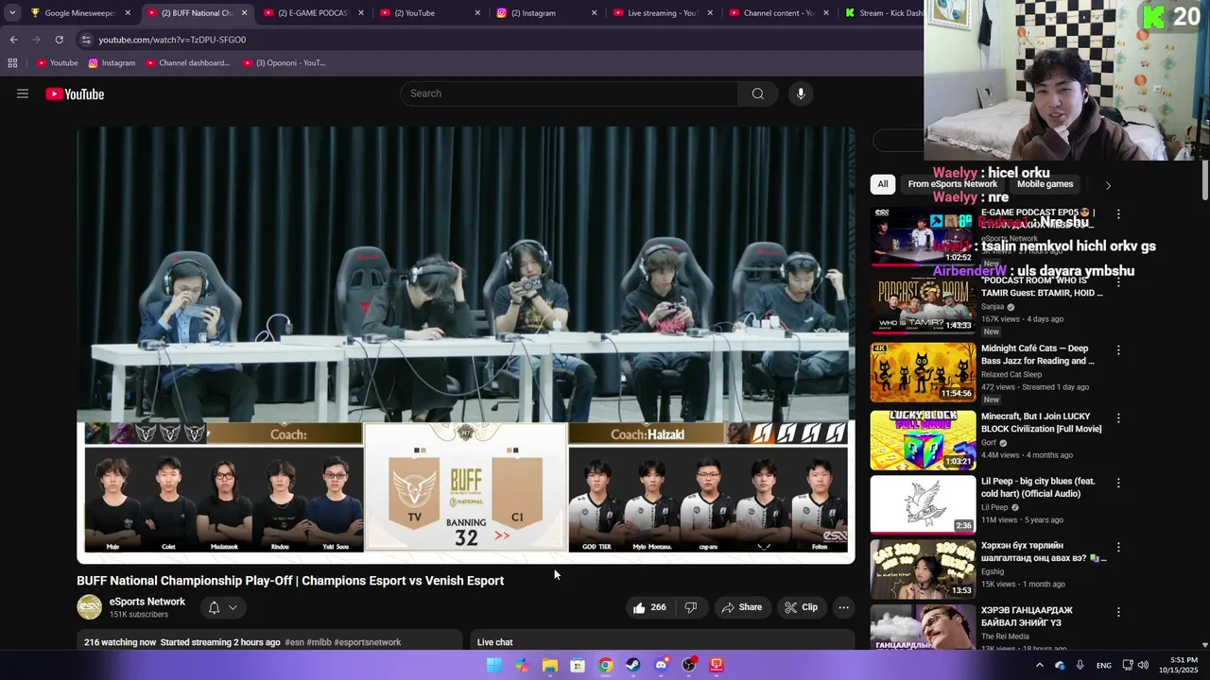Select From eSports Network filter chip

coord(952,184)
